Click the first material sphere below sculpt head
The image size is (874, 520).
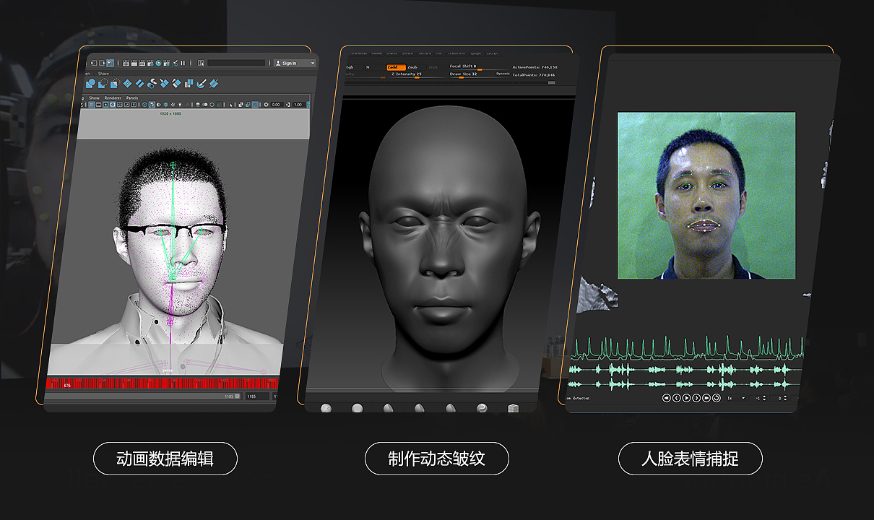tap(326, 409)
